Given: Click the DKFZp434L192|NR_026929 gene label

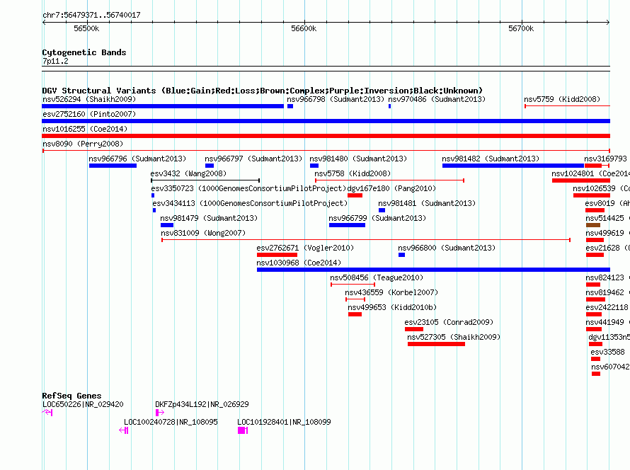Looking at the screenshot, I should click(202, 404).
